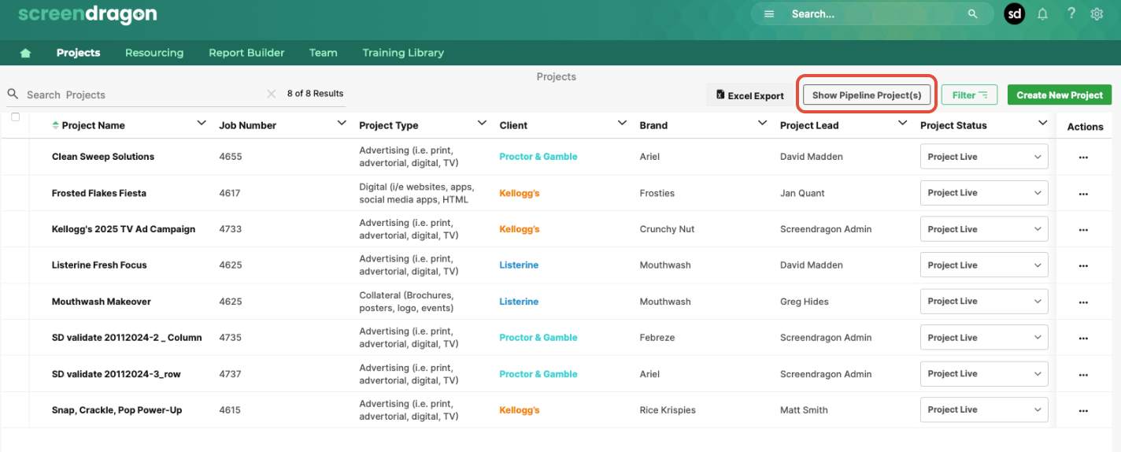
Task: Open actions menu for Mouthwash Makeover
Action: coord(1083,302)
